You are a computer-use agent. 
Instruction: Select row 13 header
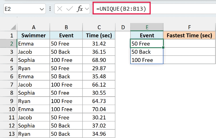coord(9,134)
